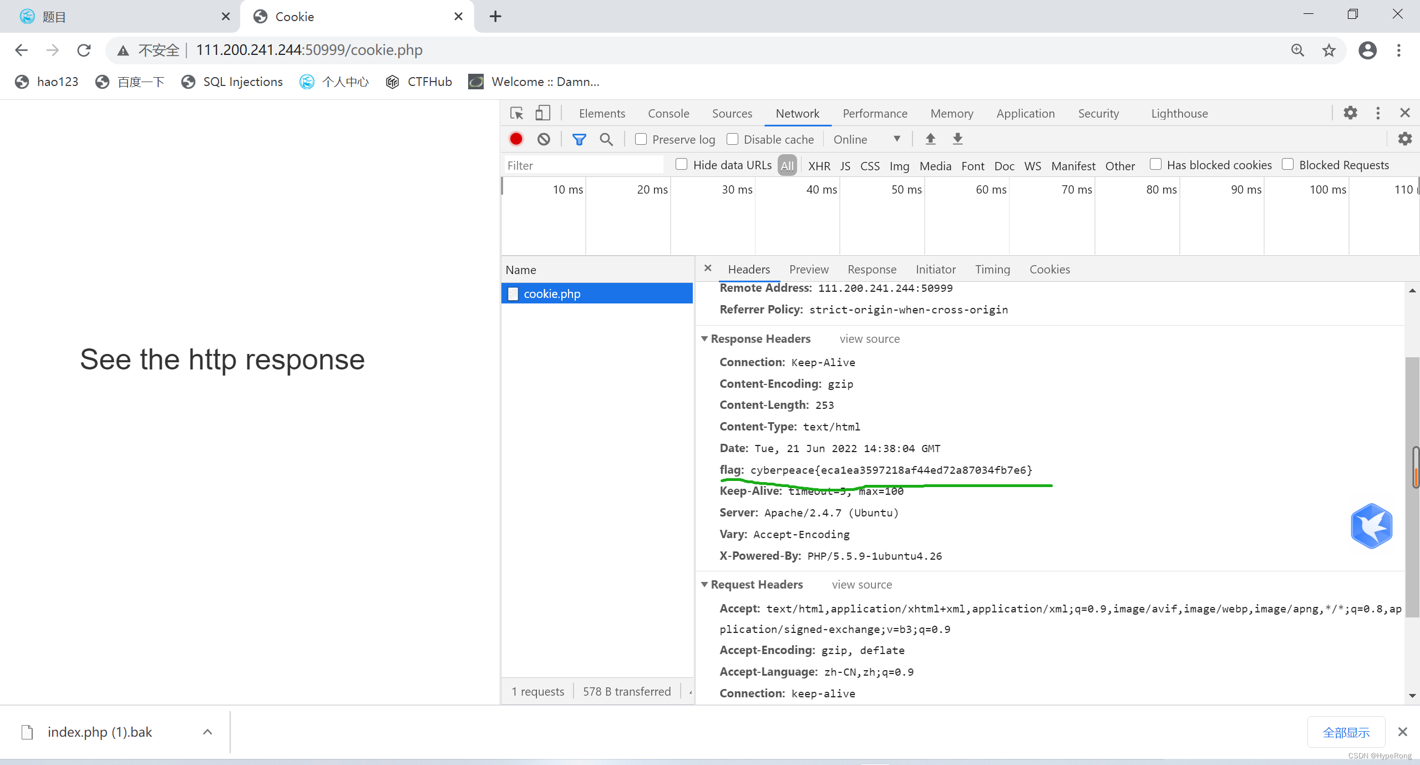Click the red record network log button
The width and height of the screenshot is (1420, 765).
(x=516, y=139)
